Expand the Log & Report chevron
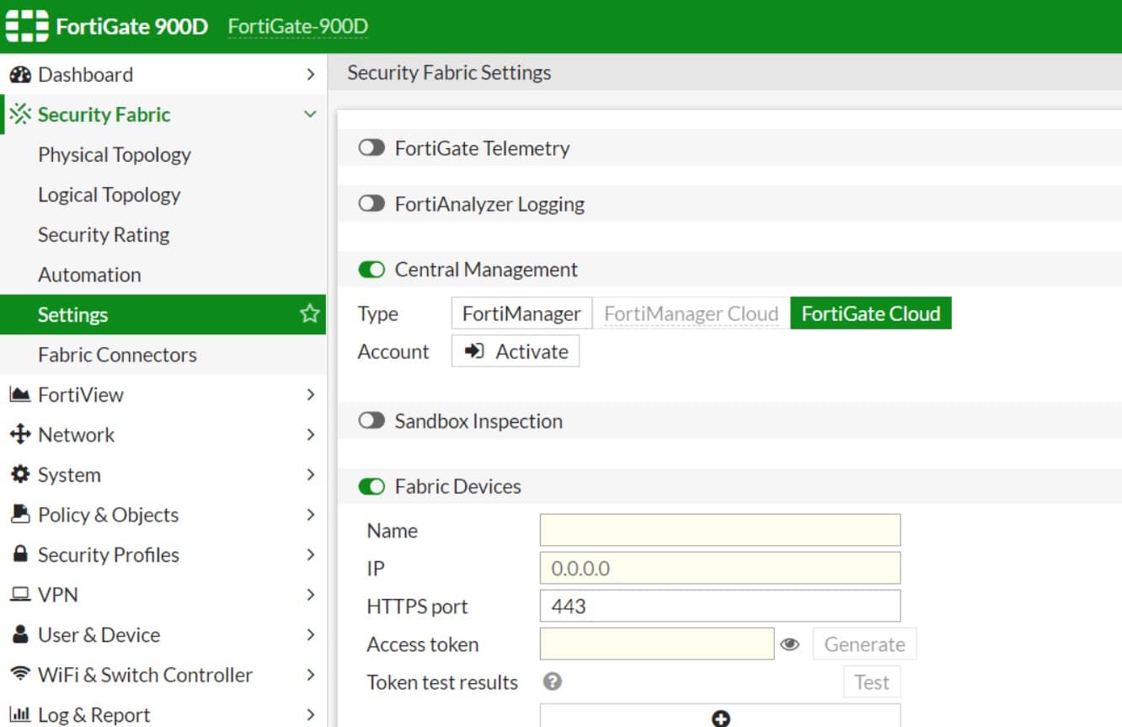 point(310,714)
